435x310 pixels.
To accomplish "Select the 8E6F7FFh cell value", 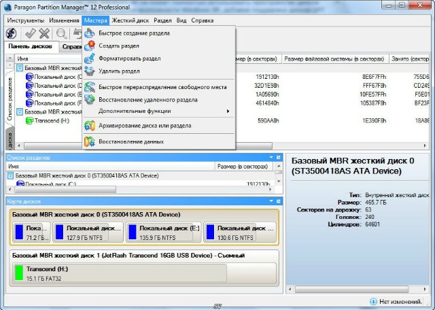I will tap(375, 77).
